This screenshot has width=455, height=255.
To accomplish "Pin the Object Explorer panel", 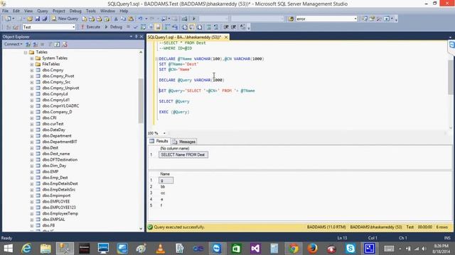I will (136, 37).
